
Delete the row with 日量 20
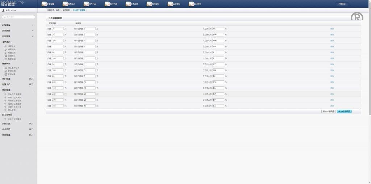(x=332, y=29)
